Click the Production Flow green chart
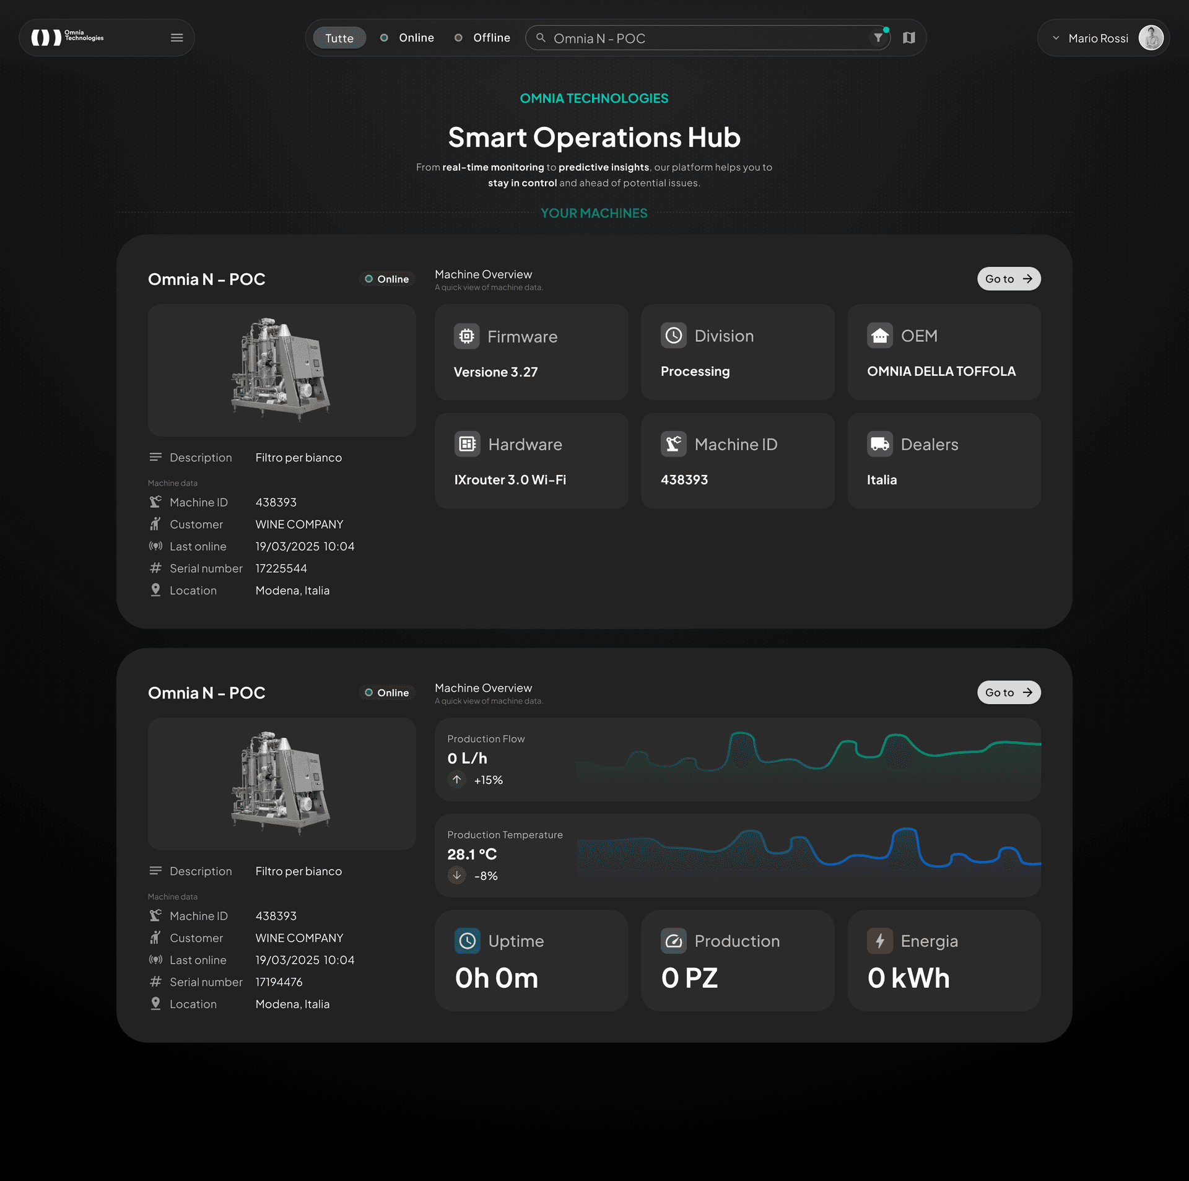The image size is (1189, 1181). tap(808, 759)
